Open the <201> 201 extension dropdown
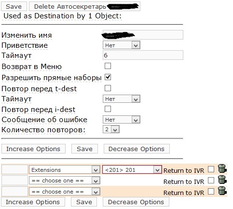The height and width of the screenshot is (209, 233). 132,170
